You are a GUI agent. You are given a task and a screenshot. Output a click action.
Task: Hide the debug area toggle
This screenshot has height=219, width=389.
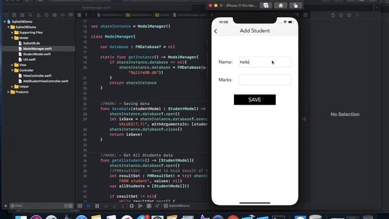click(x=80, y=206)
